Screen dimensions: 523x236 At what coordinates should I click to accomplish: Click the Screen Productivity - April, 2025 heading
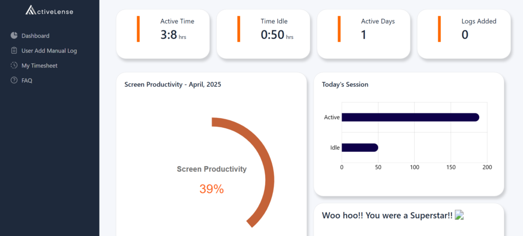click(x=173, y=84)
